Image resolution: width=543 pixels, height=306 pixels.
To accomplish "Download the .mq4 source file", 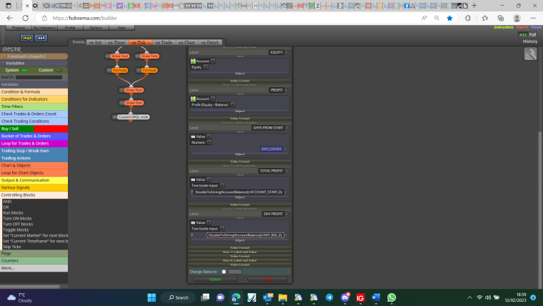I will pos(26,38).
